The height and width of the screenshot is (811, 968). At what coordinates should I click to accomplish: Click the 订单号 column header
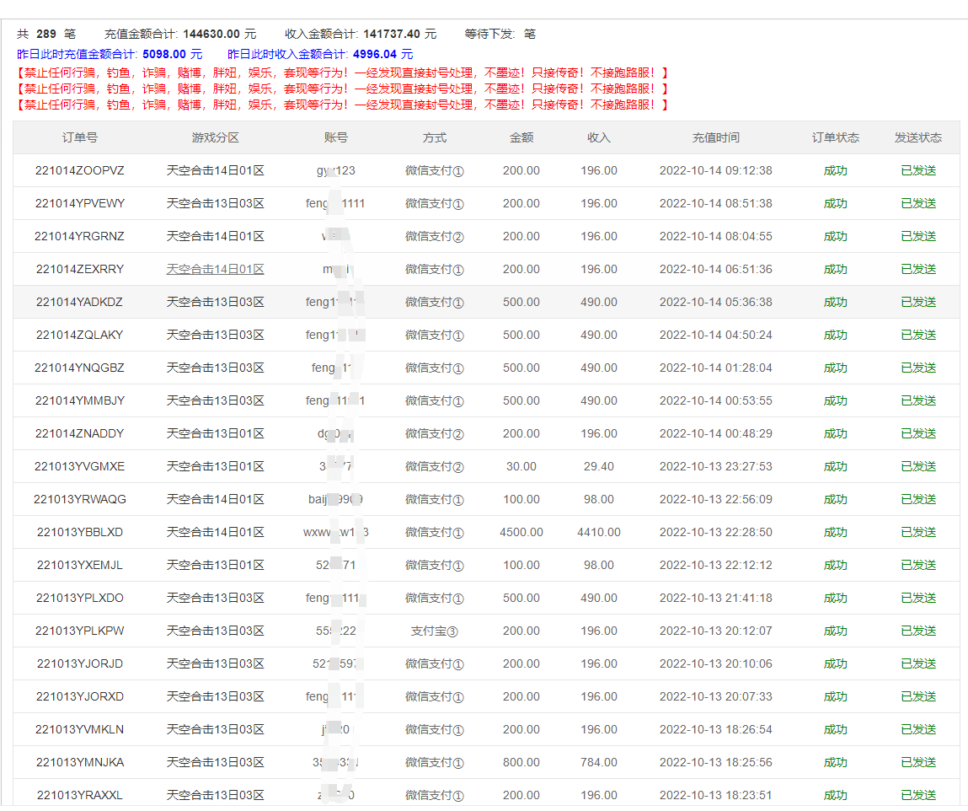(x=79, y=137)
